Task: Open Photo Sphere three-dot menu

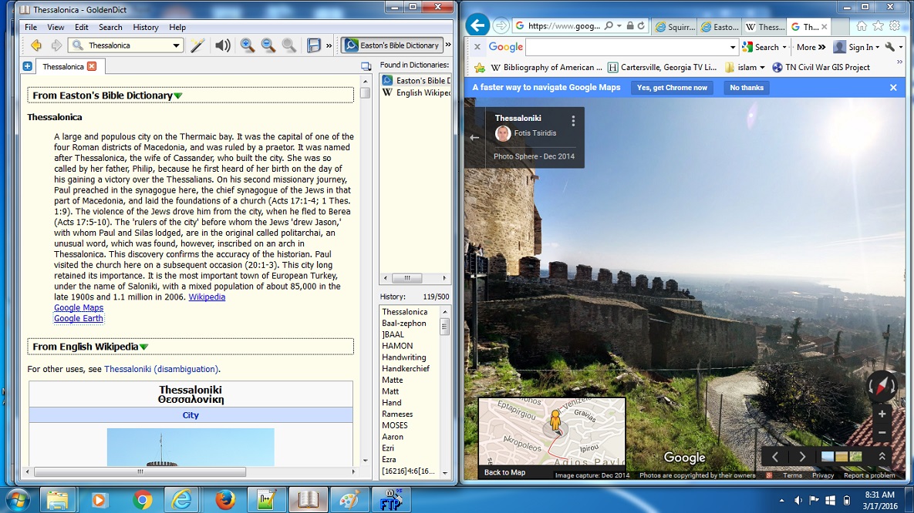Action: 574,120
